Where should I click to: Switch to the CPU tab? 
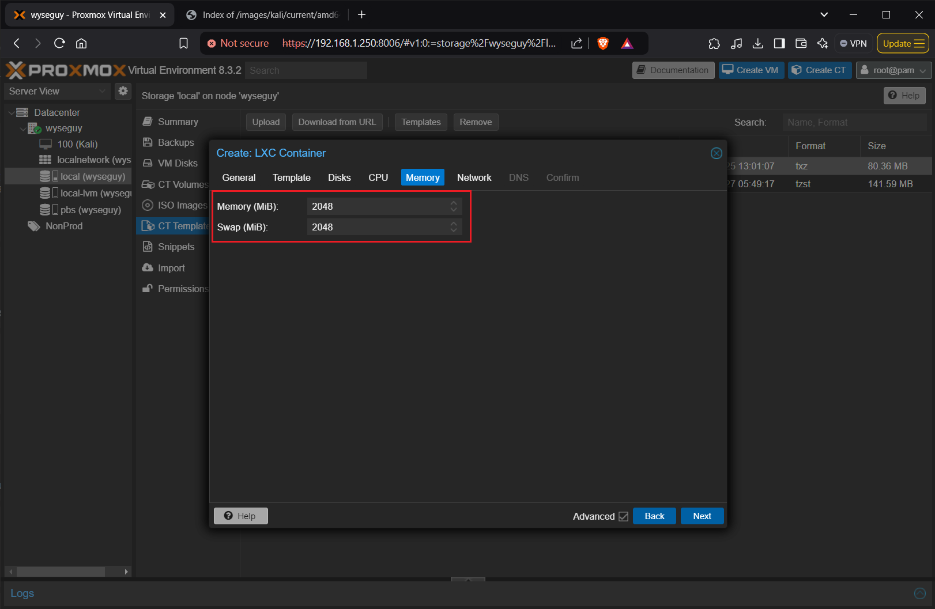378,177
